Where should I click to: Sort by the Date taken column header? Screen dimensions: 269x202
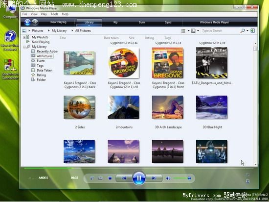(111, 38)
